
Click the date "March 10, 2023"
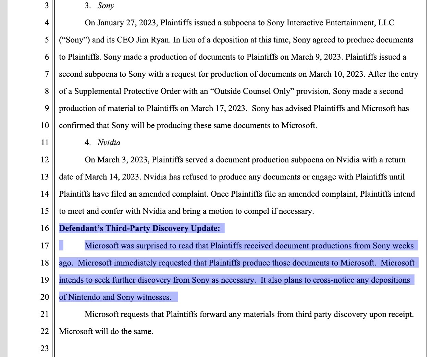(x=336, y=74)
